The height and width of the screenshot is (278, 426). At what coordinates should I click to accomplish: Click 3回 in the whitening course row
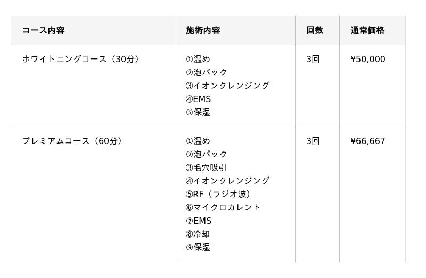coord(313,60)
